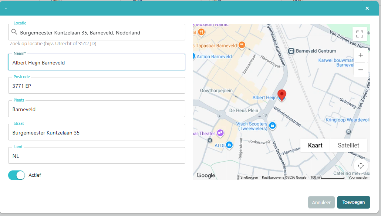Viewport: 381px width, 216px height.
Task: Click the De Heus Plein label
Action: pyautogui.click(x=244, y=111)
